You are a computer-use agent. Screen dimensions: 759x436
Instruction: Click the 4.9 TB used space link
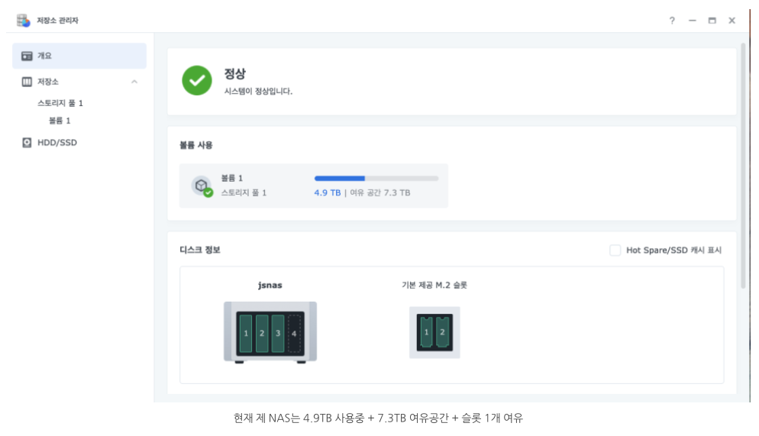[x=327, y=193]
